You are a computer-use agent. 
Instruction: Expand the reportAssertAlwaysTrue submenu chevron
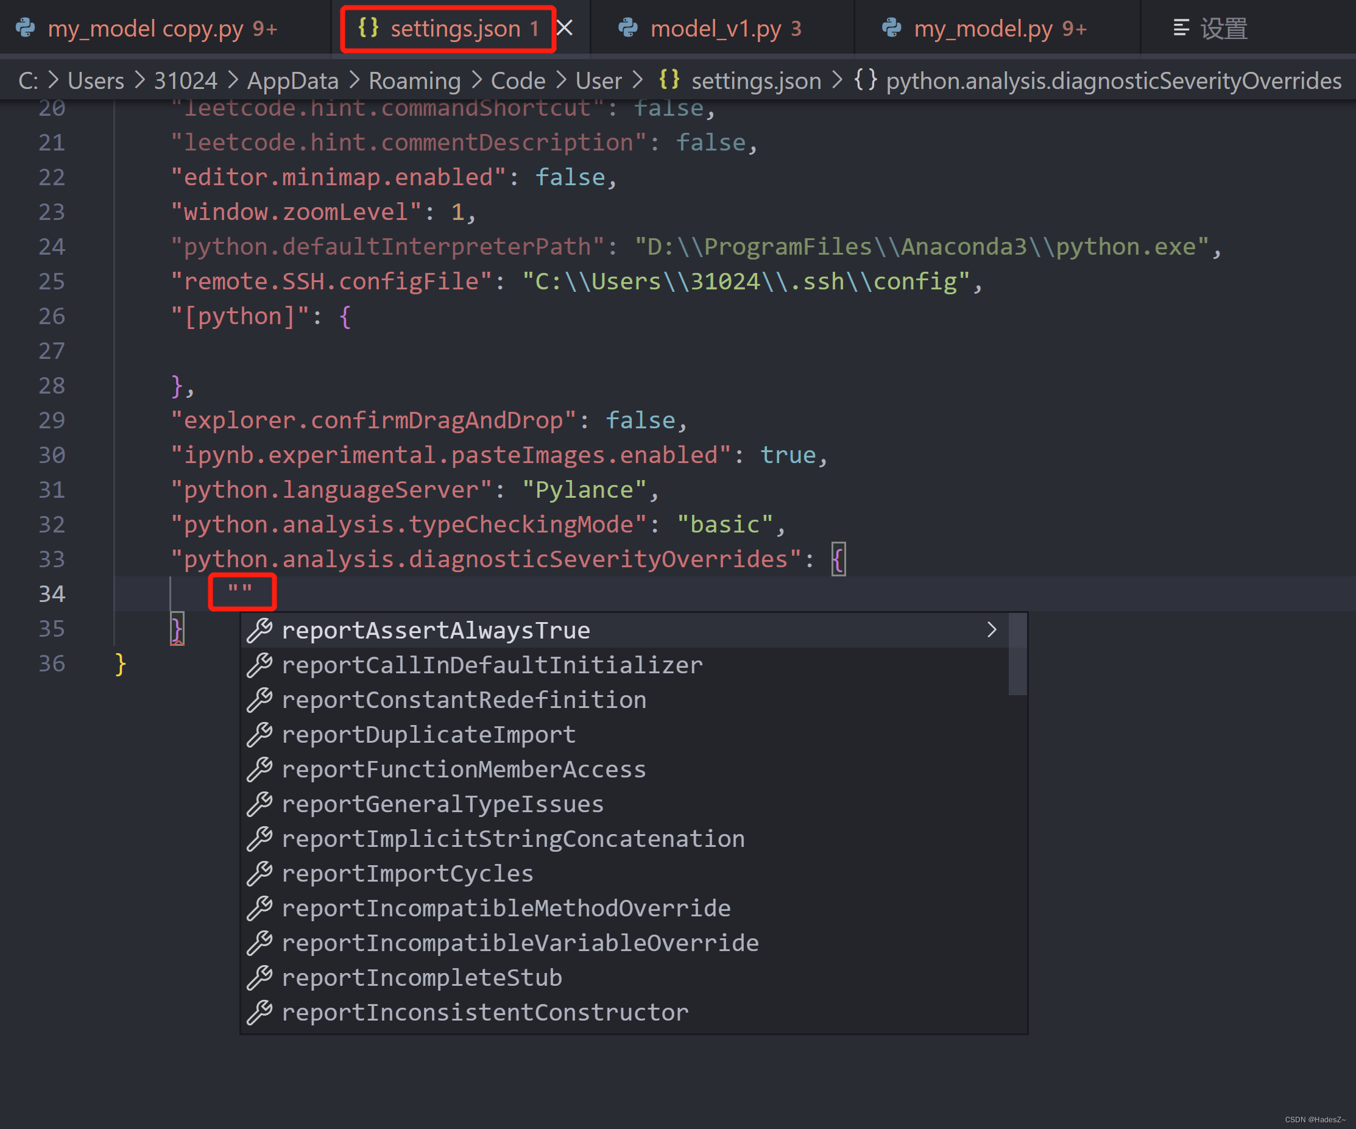[x=992, y=630]
